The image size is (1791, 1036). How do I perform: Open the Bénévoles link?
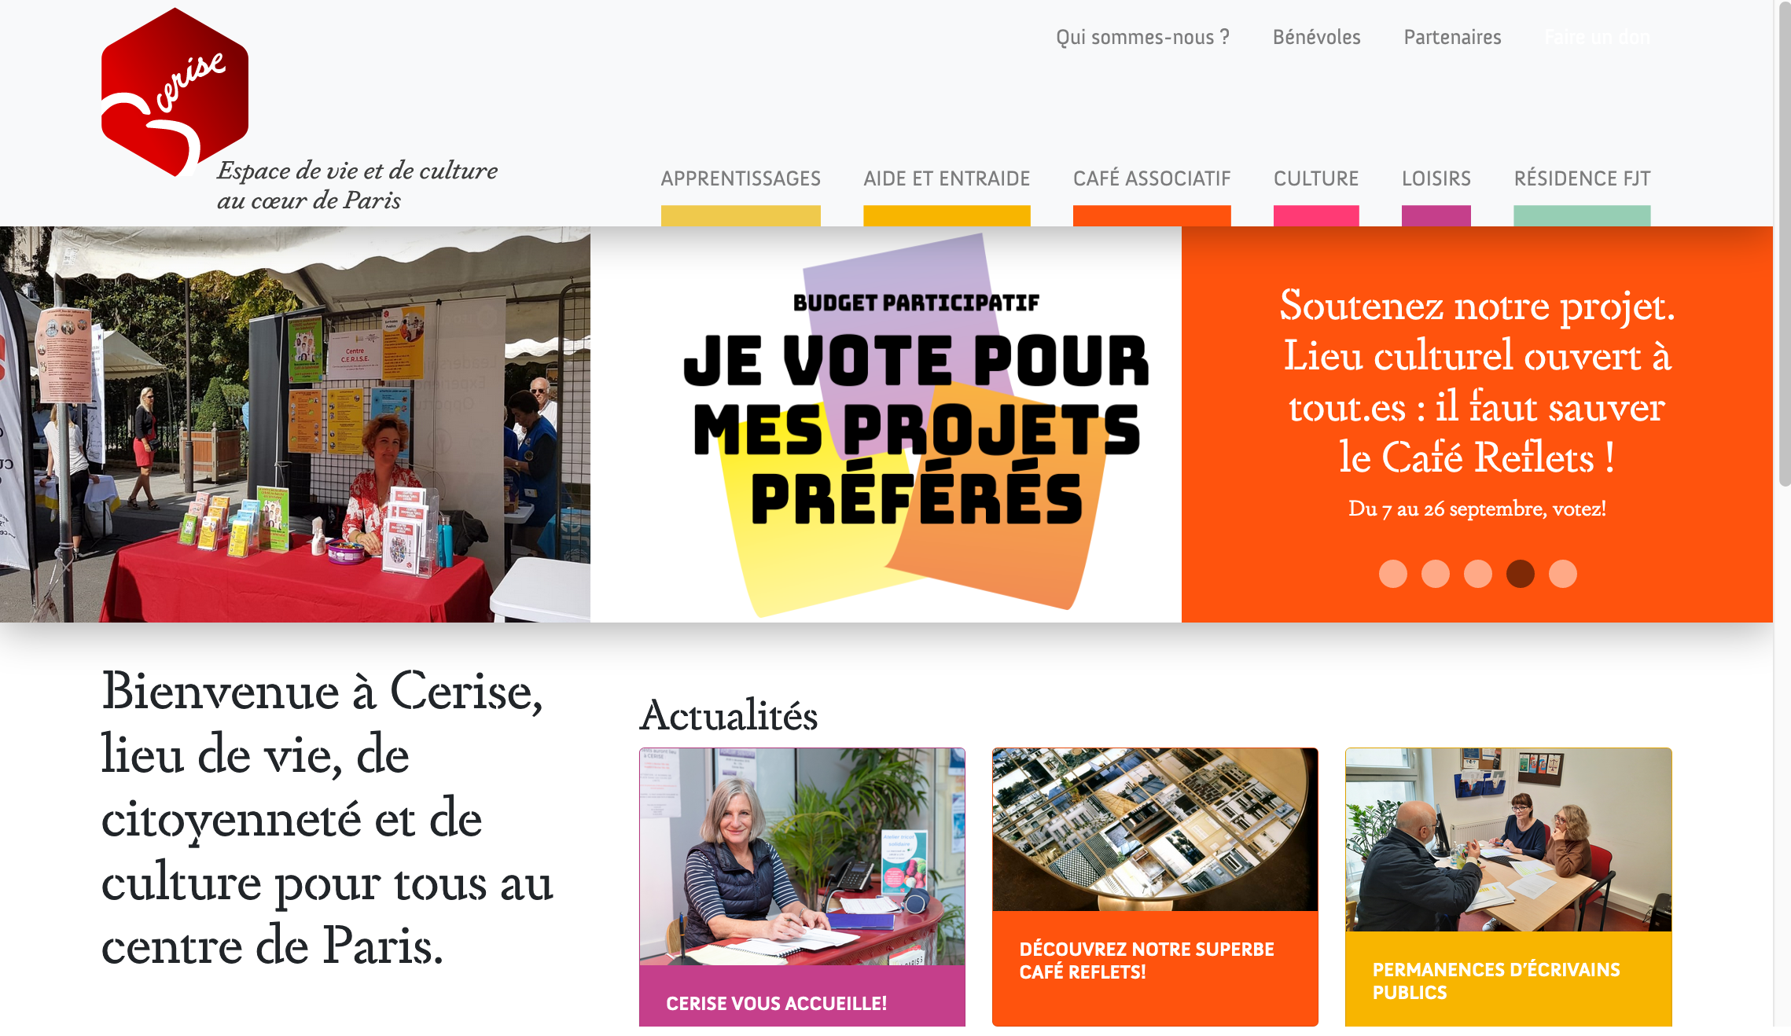[x=1316, y=37]
